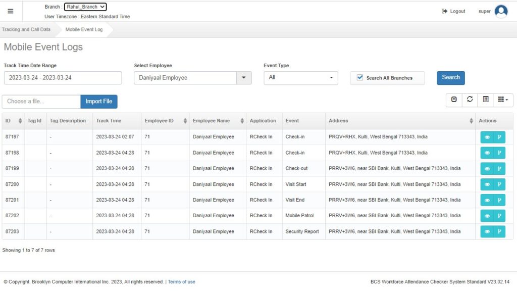Screen dimensions: 517x291
Task: Uncheck the Search All Branches checkbox
Action: pos(360,78)
